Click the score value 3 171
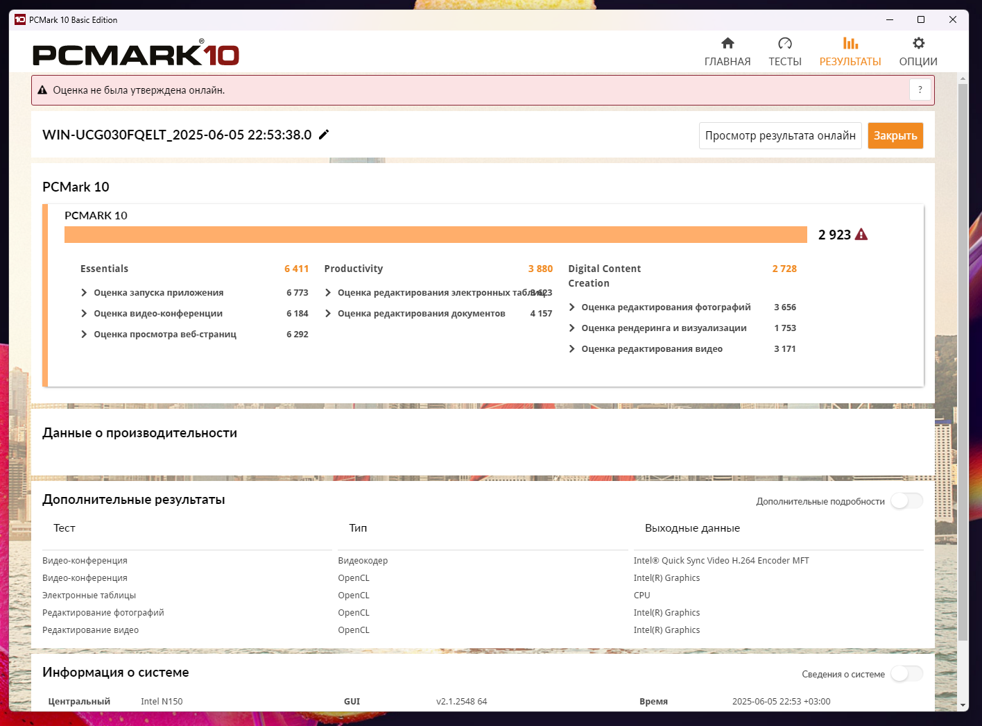This screenshot has height=726, width=982. point(785,349)
